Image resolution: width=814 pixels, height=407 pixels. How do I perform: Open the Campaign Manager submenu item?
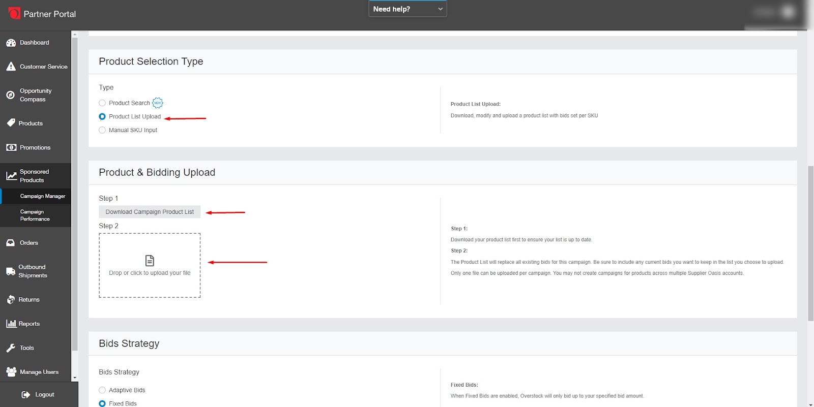click(43, 196)
